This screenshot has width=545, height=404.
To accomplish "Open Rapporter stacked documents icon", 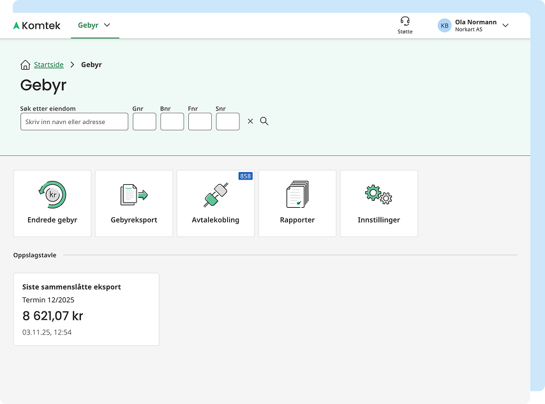I will (297, 194).
